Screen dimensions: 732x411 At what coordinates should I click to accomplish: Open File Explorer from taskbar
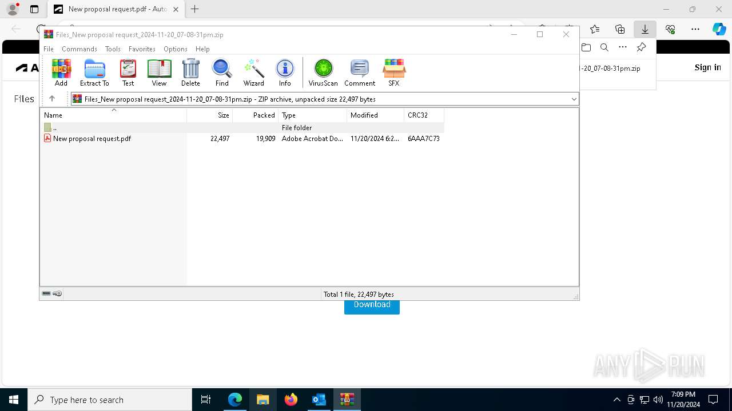[x=262, y=400]
